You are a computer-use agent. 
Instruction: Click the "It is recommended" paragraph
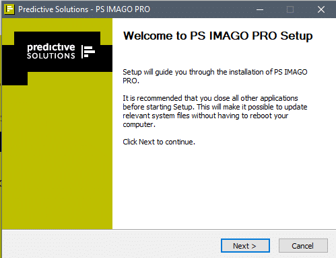(215, 112)
